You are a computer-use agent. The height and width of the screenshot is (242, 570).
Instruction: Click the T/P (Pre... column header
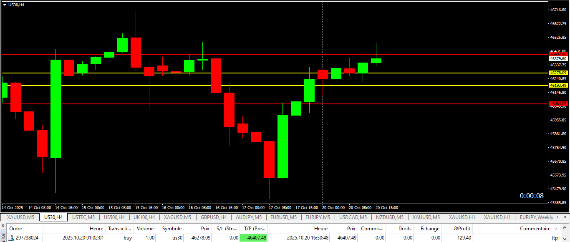(x=255, y=229)
